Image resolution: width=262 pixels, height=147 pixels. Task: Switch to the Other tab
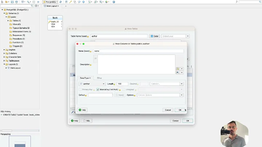pyautogui.click(x=99, y=78)
